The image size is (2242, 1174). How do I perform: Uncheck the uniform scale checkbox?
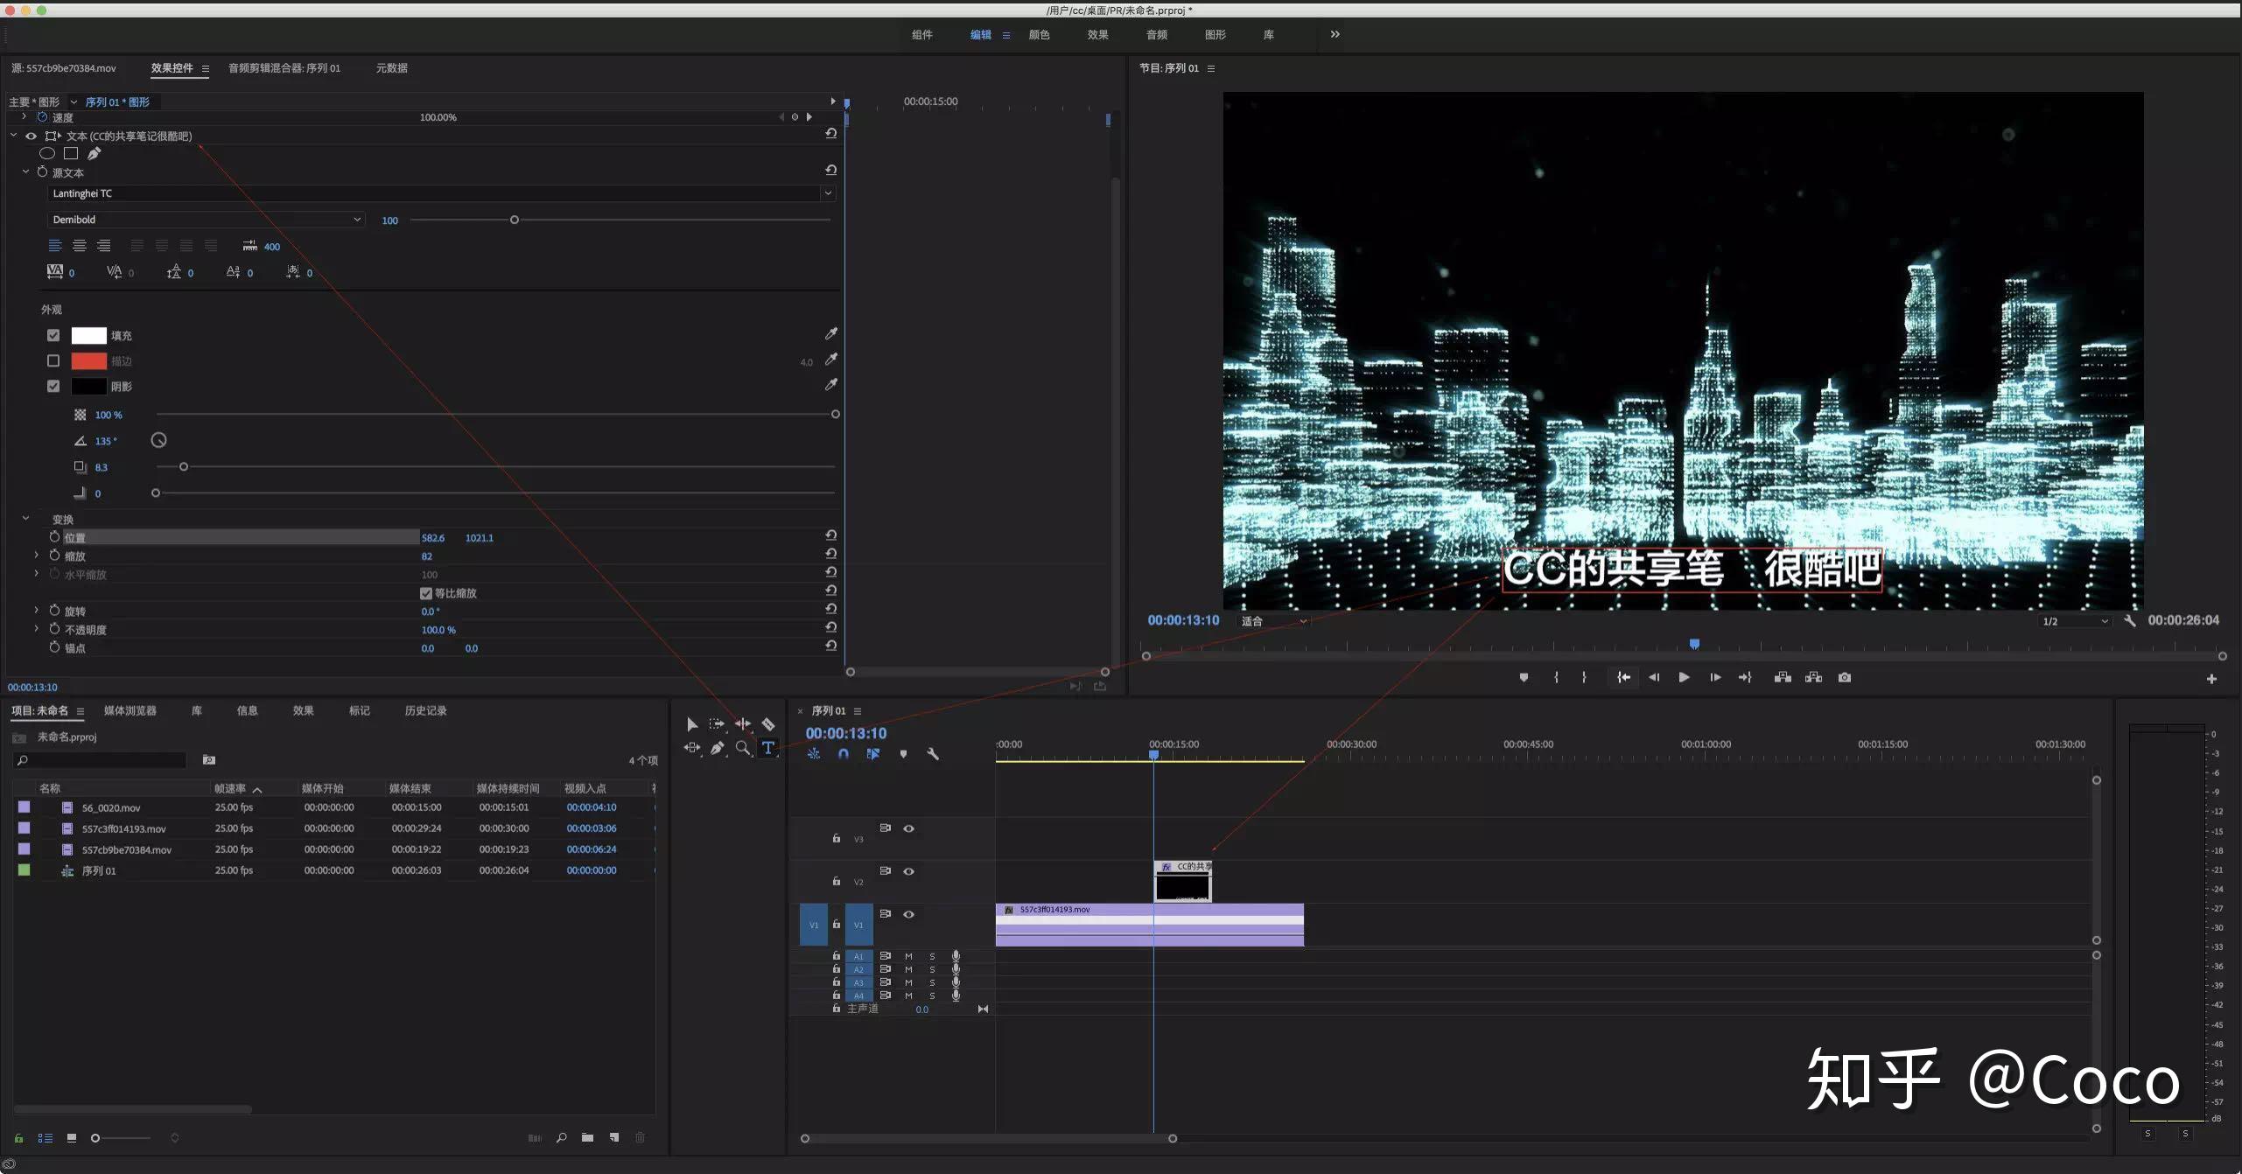(x=426, y=593)
